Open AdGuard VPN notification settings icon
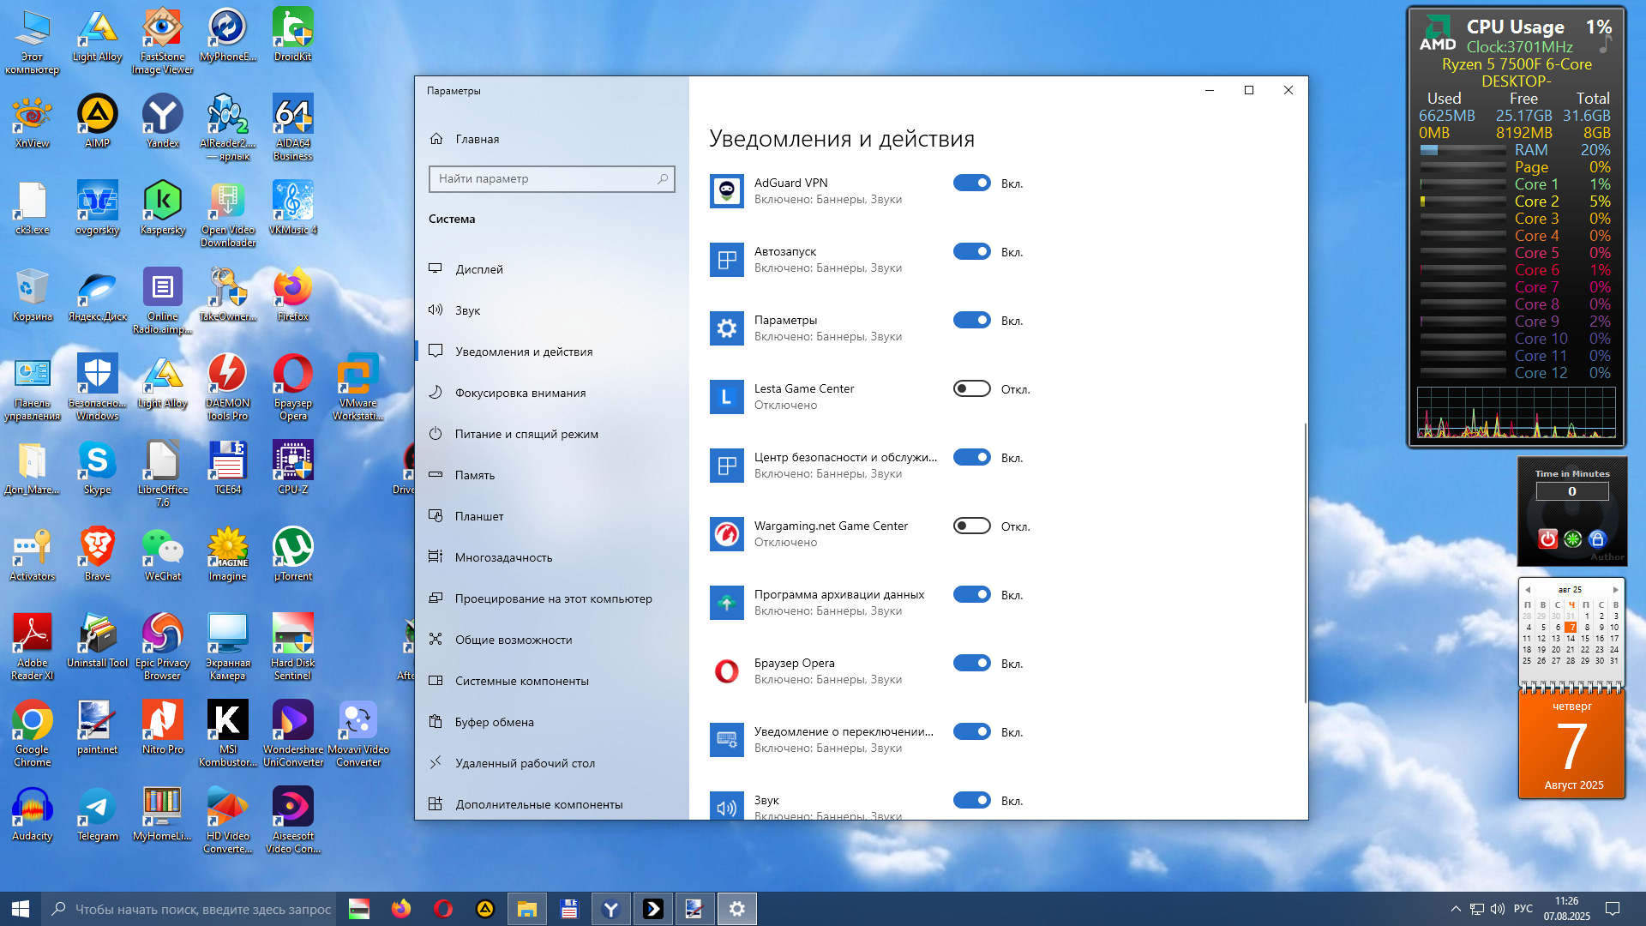Screen dimensions: 1646x926 pos(726,190)
